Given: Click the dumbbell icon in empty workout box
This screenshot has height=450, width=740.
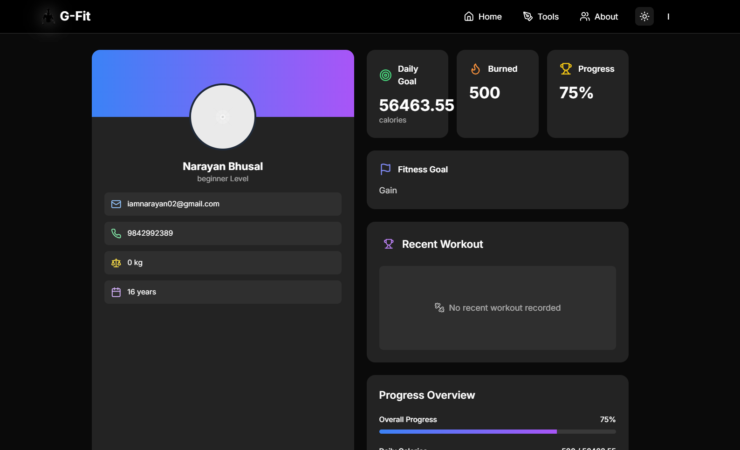Looking at the screenshot, I should click(439, 308).
